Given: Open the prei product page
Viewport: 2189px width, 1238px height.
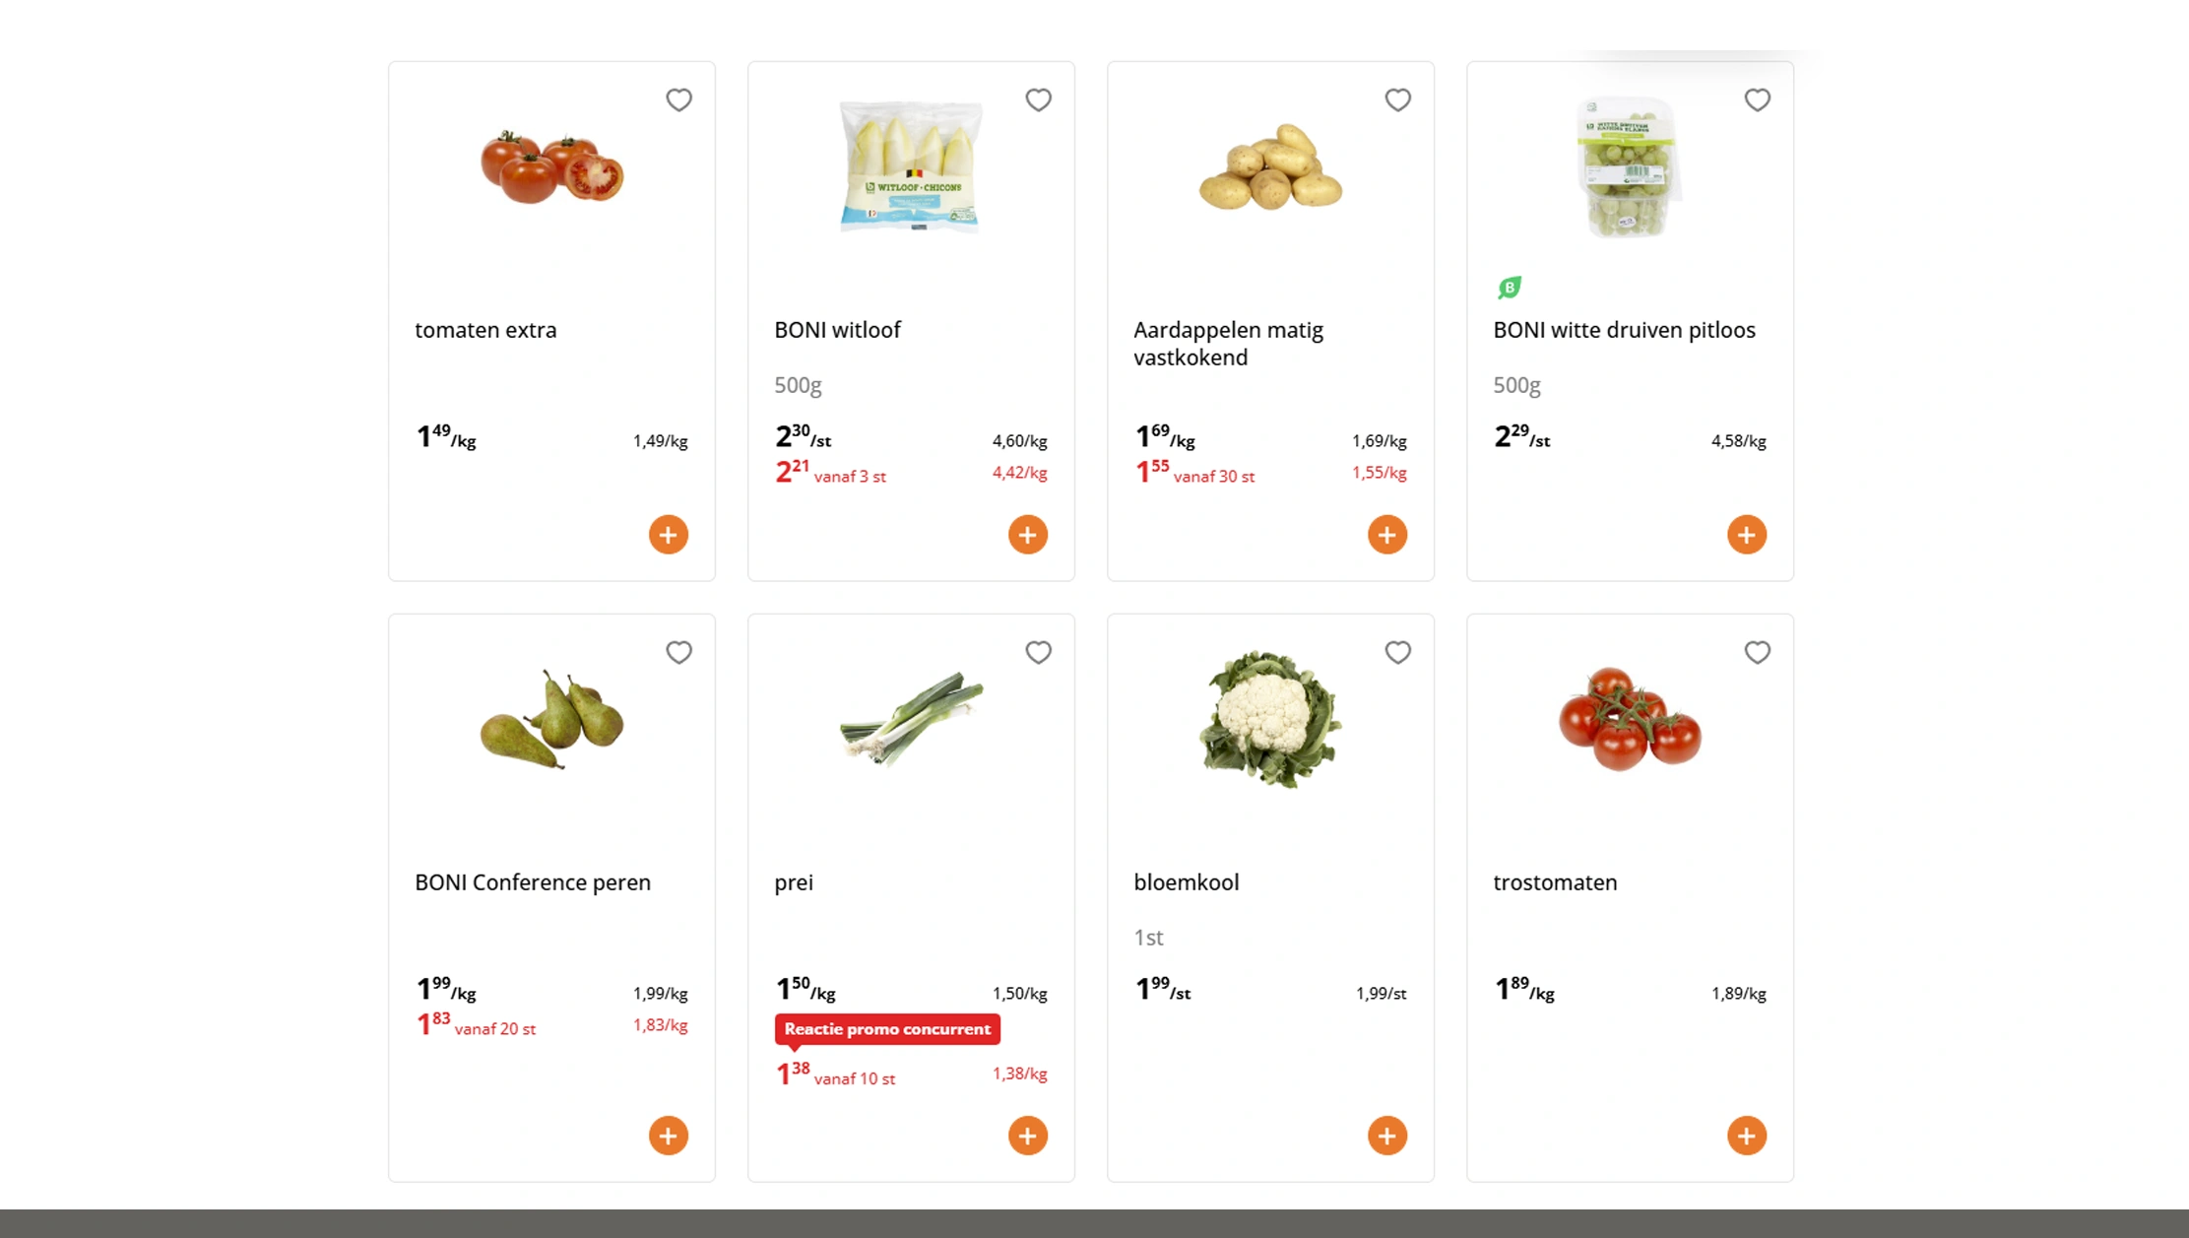Looking at the screenshot, I should point(793,882).
